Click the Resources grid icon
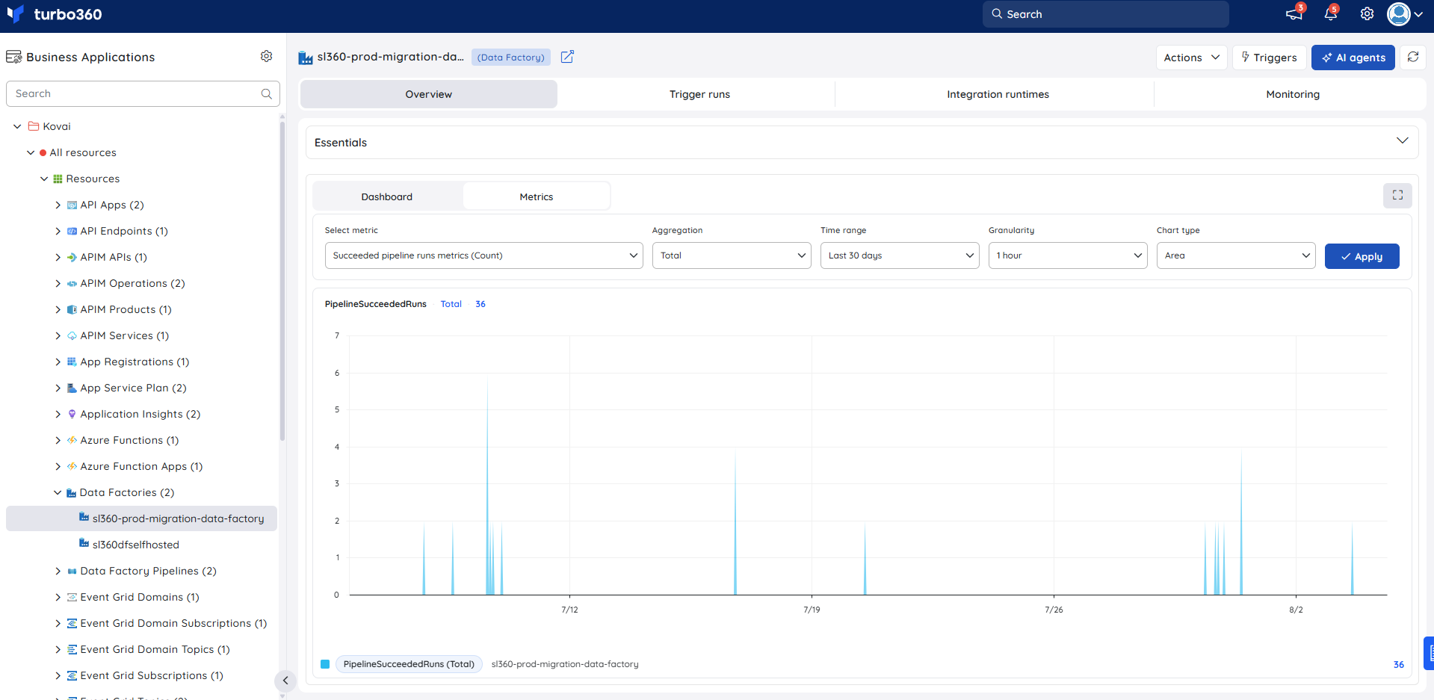Image resolution: width=1434 pixels, height=700 pixels. (58, 179)
